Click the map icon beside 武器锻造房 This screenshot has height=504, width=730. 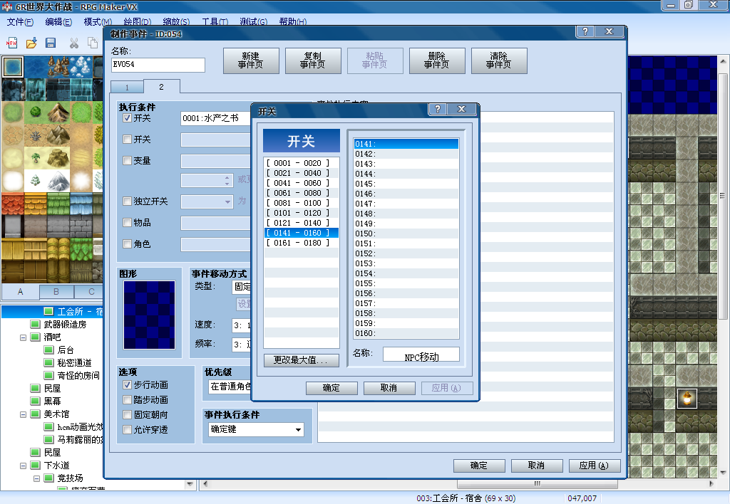35,324
